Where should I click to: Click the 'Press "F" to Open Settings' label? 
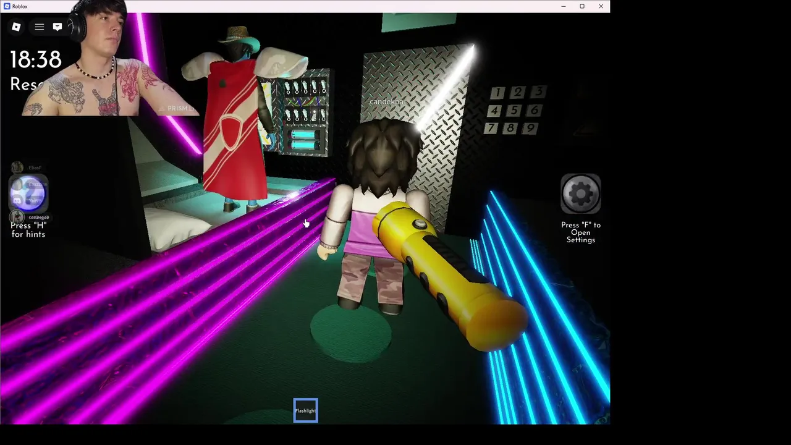(581, 232)
